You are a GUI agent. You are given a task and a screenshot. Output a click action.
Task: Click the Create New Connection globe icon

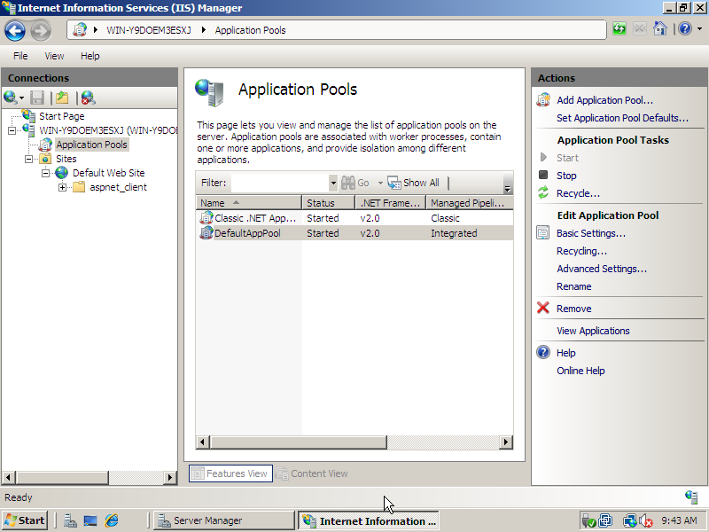coord(10,98)
